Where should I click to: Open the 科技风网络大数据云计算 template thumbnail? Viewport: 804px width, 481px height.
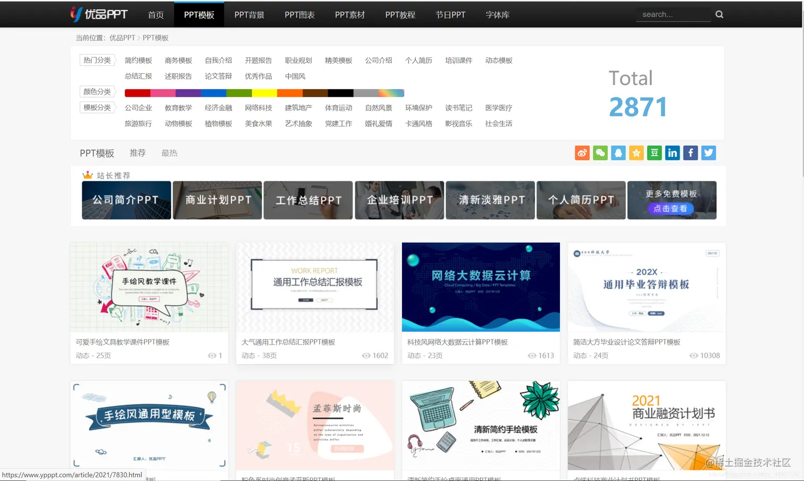click(x=480, y=287)
